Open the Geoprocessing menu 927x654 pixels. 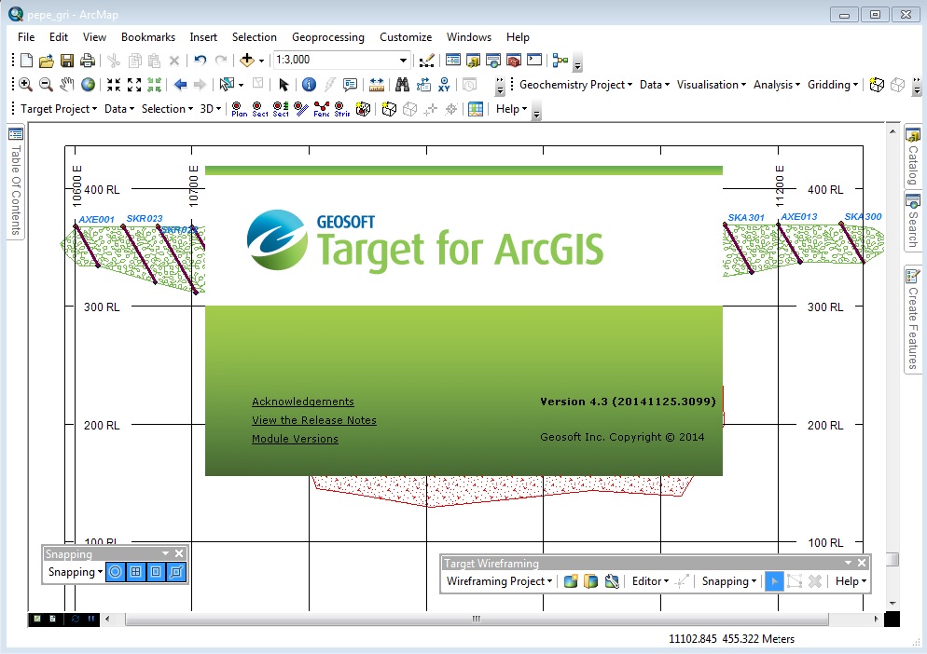click(328, 36)
